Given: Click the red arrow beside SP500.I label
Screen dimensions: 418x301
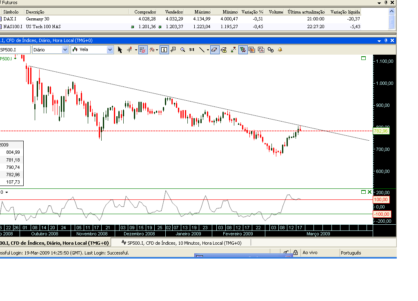Looking at the screenshot, I should (x=16, y=57).
